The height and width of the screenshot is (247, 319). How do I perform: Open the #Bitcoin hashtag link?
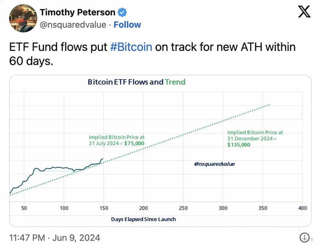tap(131, 47)
